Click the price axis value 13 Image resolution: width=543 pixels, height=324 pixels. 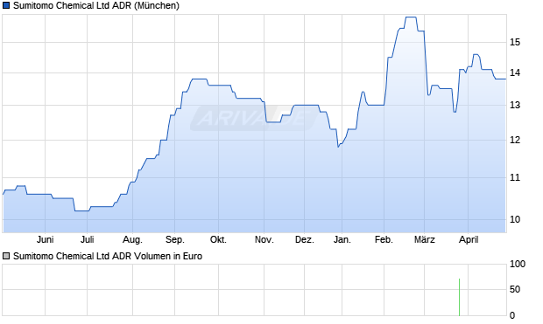(x=515, y=105)
